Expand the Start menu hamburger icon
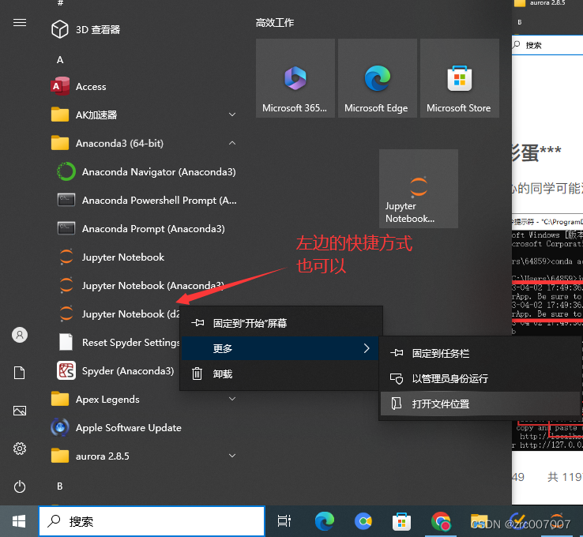This screenshot has height=537, width=583. point(20,23)
